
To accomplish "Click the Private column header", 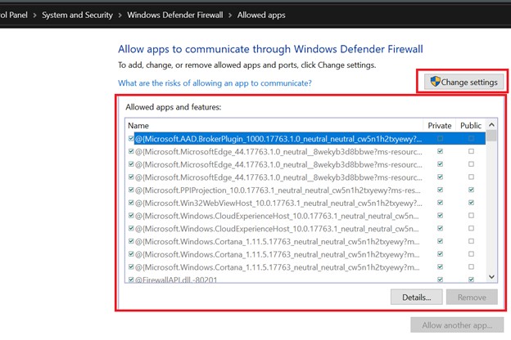I will coord(439,125).
